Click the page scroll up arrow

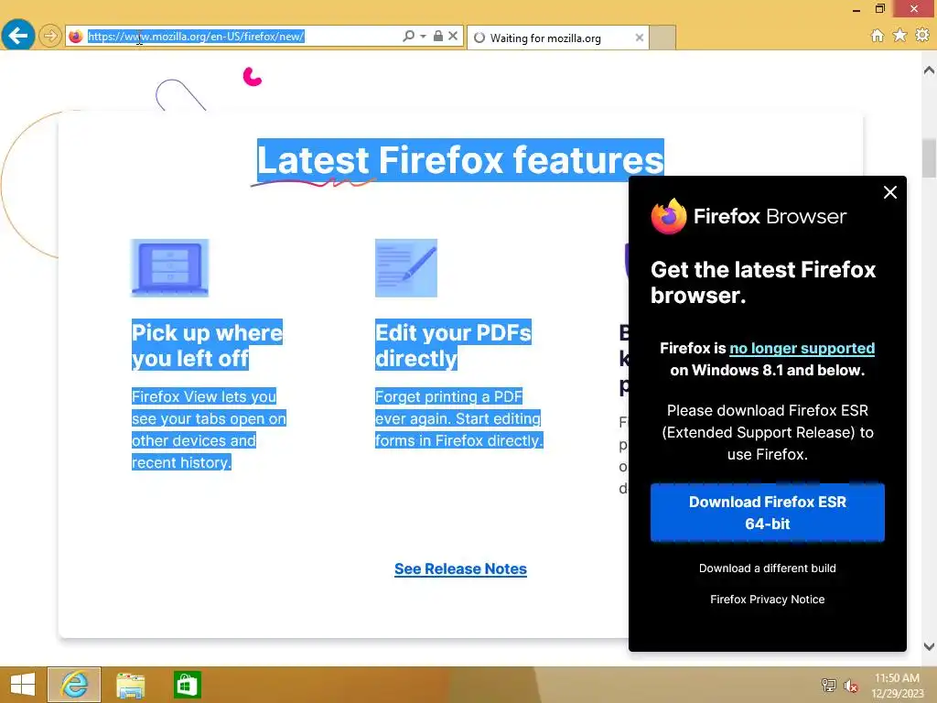click(929, 70)
